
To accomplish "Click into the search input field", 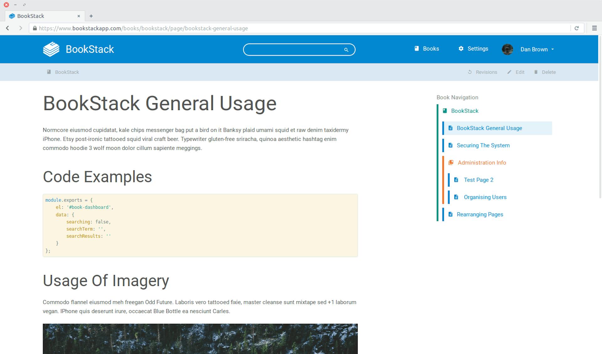I will 295,50.
